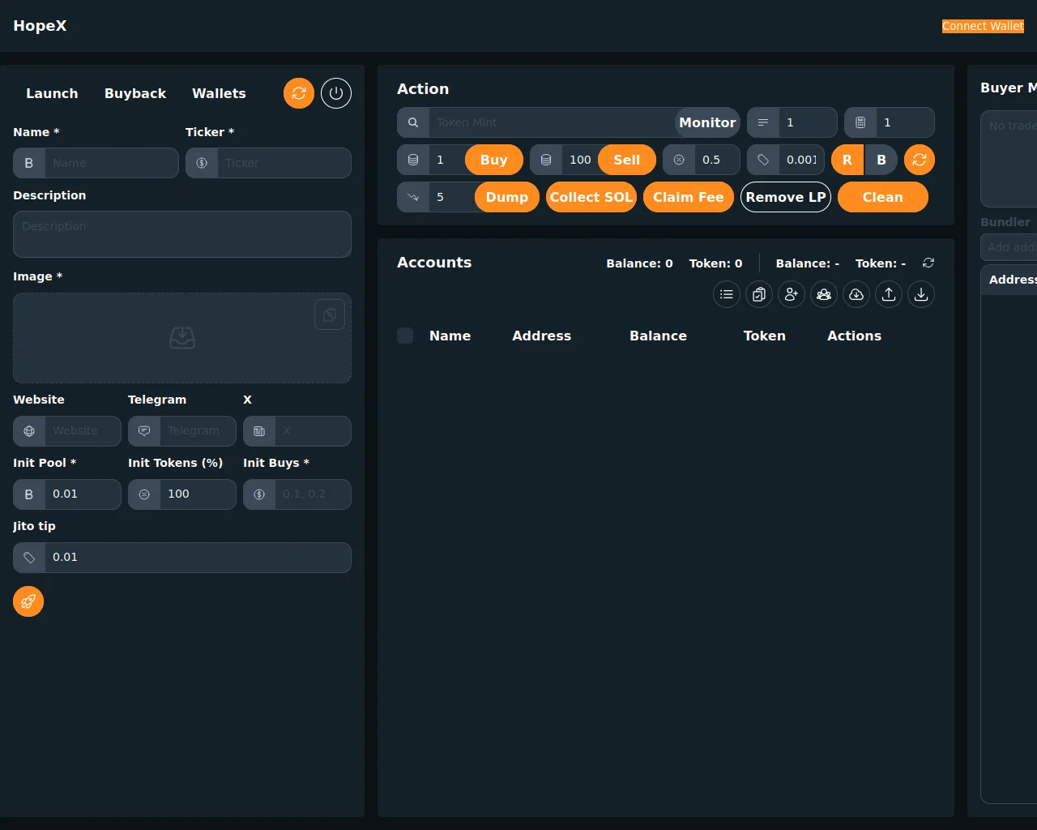Open the Wallets tab

click(x=219, y=93)
